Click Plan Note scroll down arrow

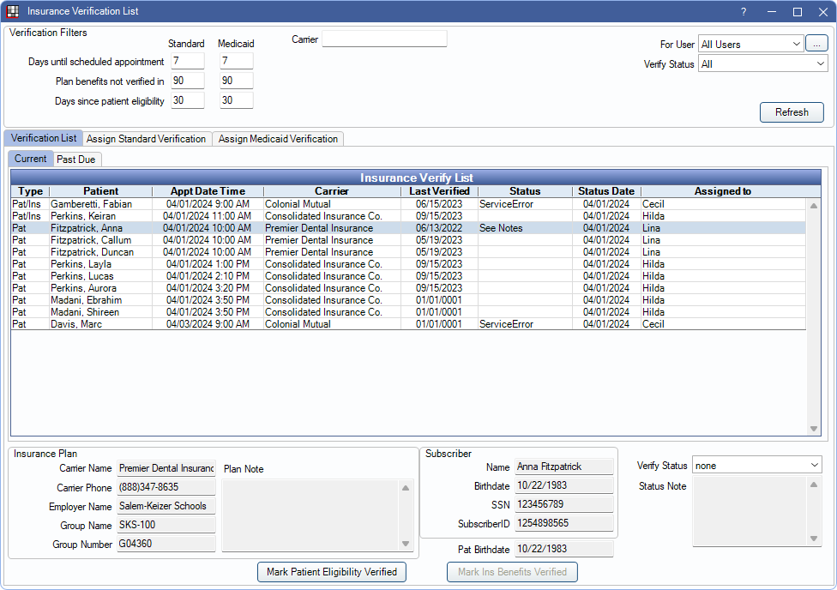[x=406, y=544]
